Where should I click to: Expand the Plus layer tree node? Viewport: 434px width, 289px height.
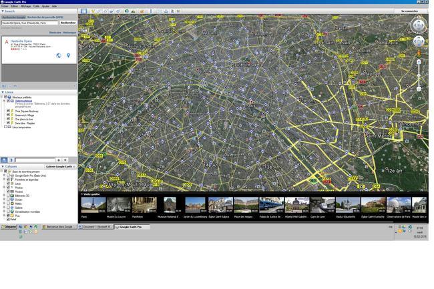tap(4, 215)
